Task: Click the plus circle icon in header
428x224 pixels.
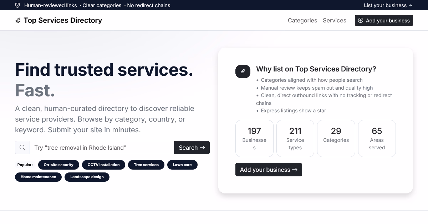Action: [361, 21]
